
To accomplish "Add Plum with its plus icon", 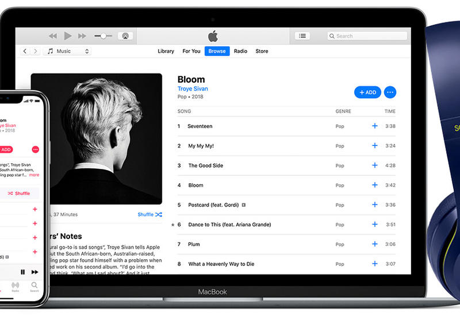I will click(x=375, y=244).
